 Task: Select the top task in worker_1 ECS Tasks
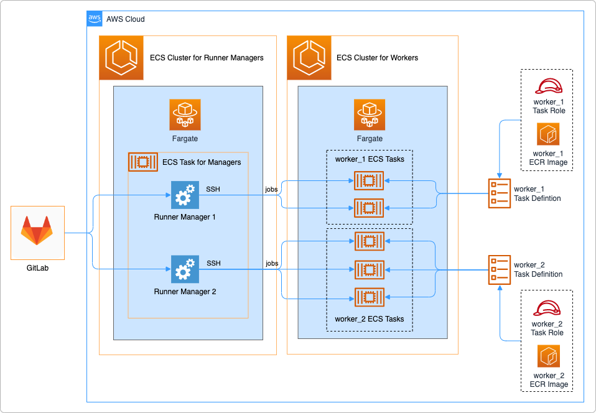click(370, 181)
